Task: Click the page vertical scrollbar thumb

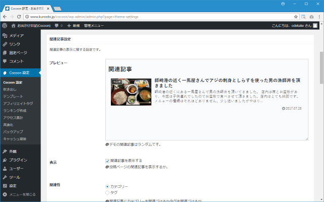Action: (321, 68)
